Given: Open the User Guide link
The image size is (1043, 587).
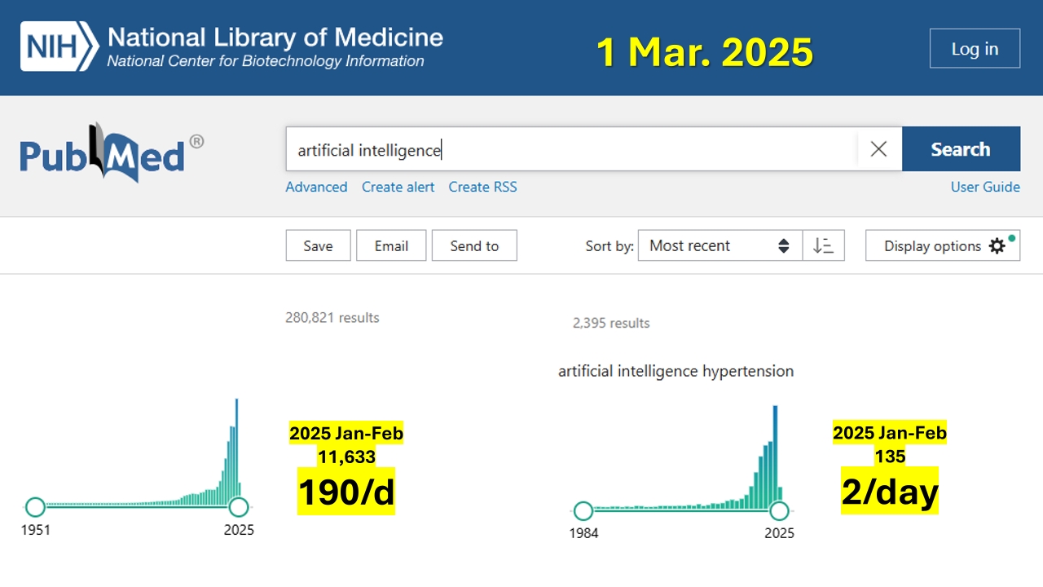Looking at the screenshot, I should point(985,187).
